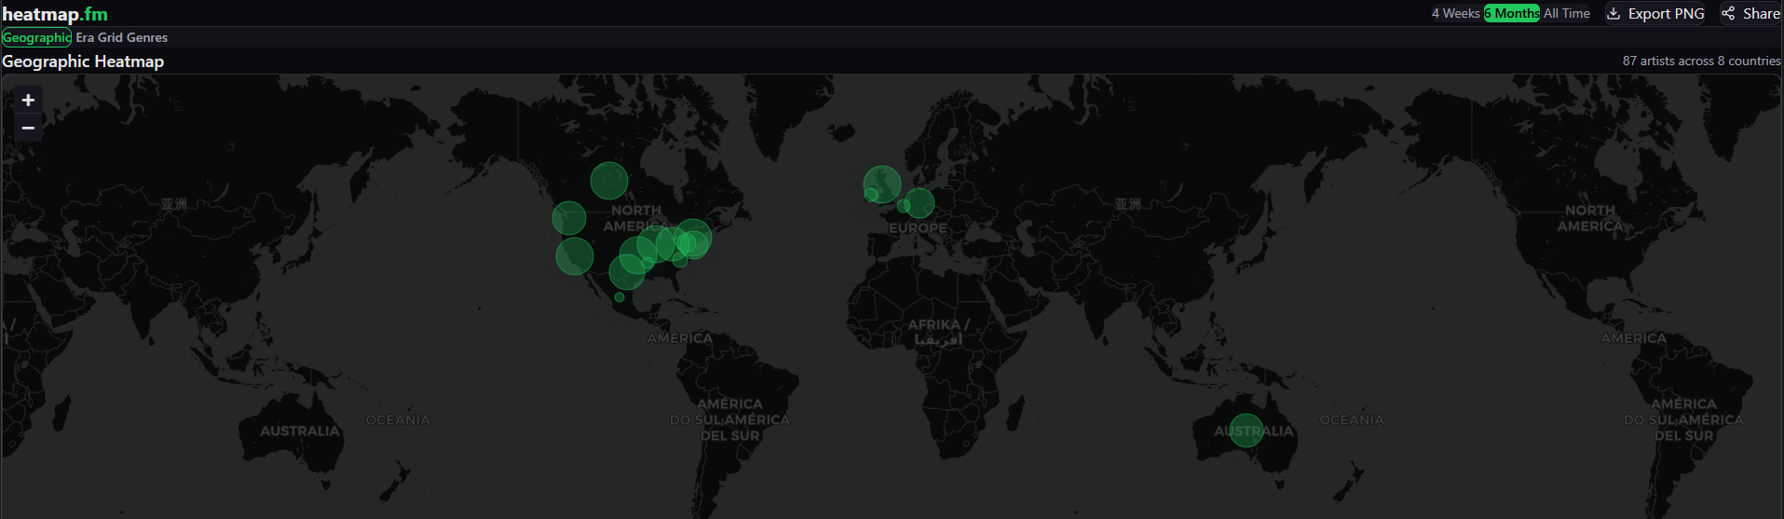Select the 6 Months time range
The height and width of the screenshot is (519, 1784).
[x=1512, y=13]
